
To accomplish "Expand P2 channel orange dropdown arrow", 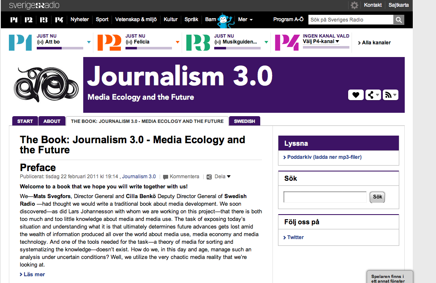I will (177, 42).
